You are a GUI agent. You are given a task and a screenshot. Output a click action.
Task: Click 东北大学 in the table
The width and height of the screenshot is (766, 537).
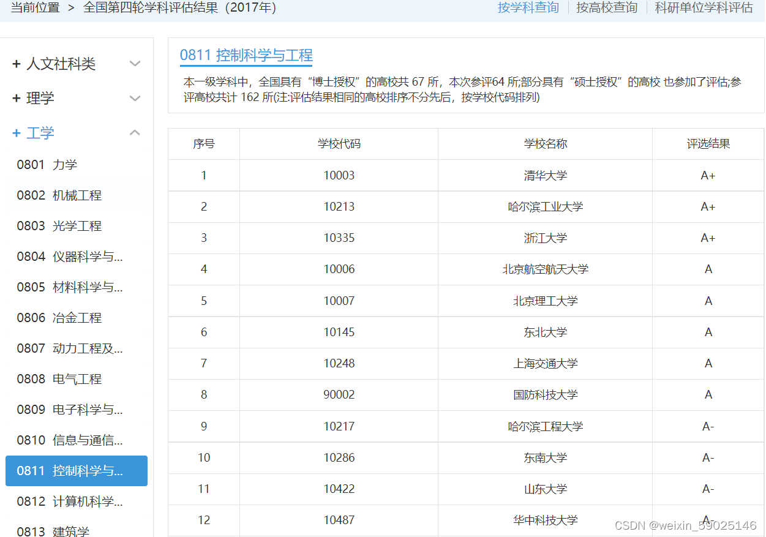(546, 332)
